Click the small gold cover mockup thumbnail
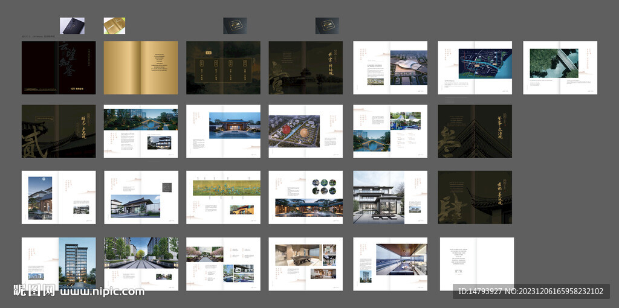 click(114, 26)
